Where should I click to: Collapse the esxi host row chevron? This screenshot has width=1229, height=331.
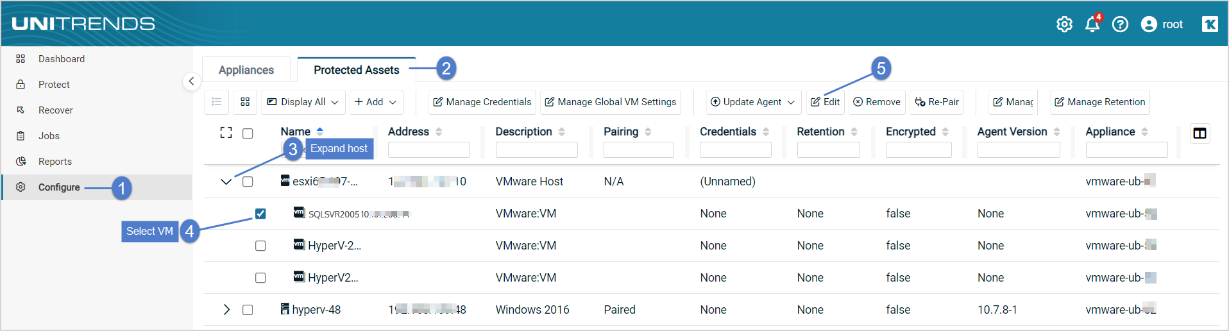coord(226,182)
